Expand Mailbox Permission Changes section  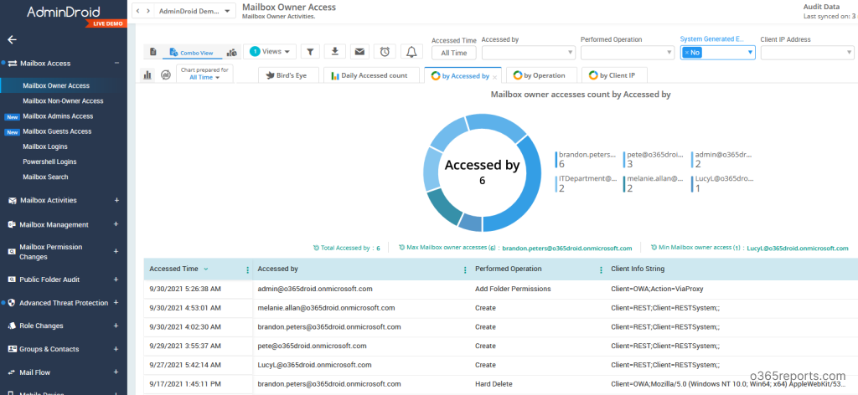[116, 251]
